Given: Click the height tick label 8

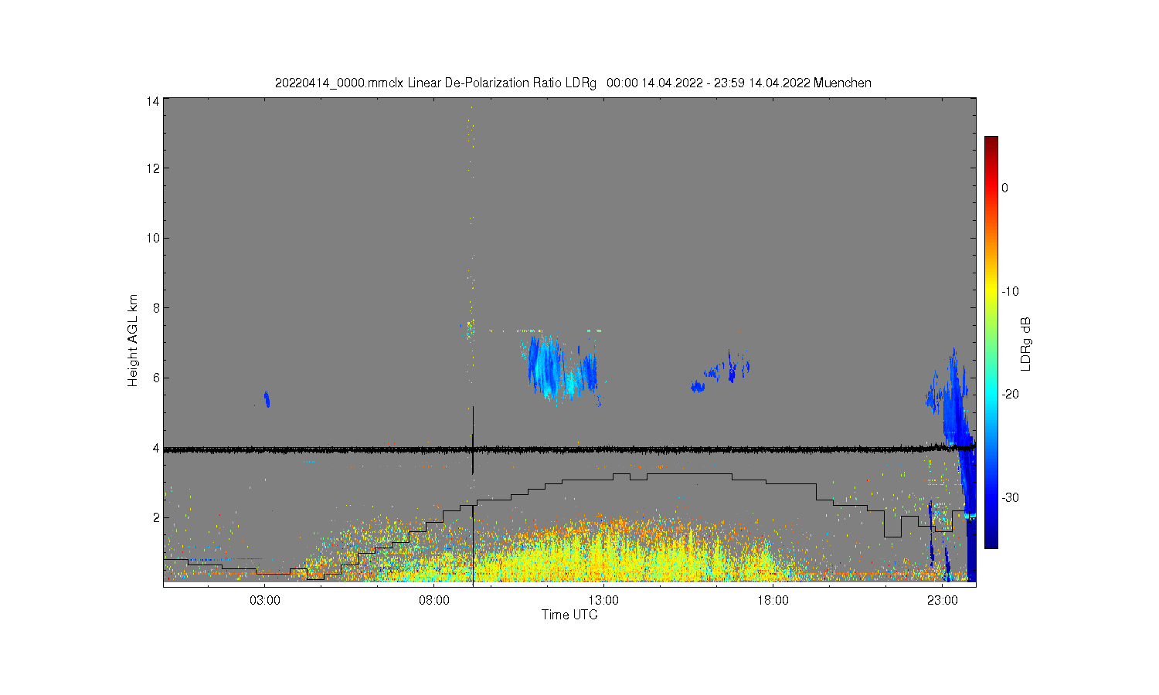Looking at the screenshot, I should pyautogui.click(x=156, y=308).
